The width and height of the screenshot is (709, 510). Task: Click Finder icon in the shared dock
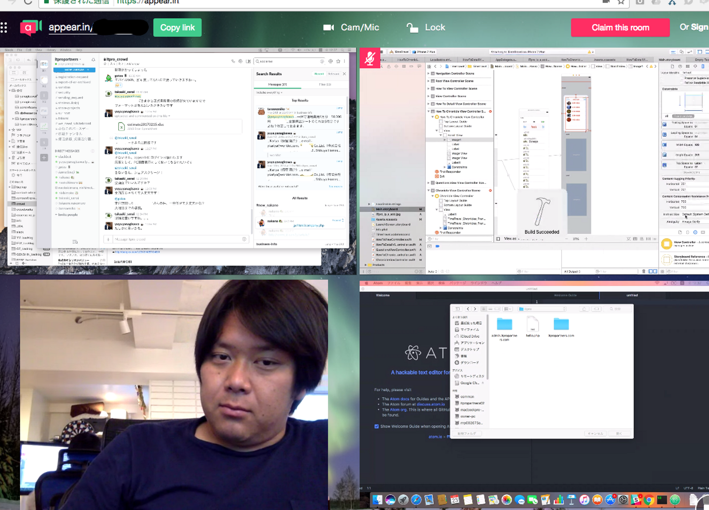coord(377,500)
